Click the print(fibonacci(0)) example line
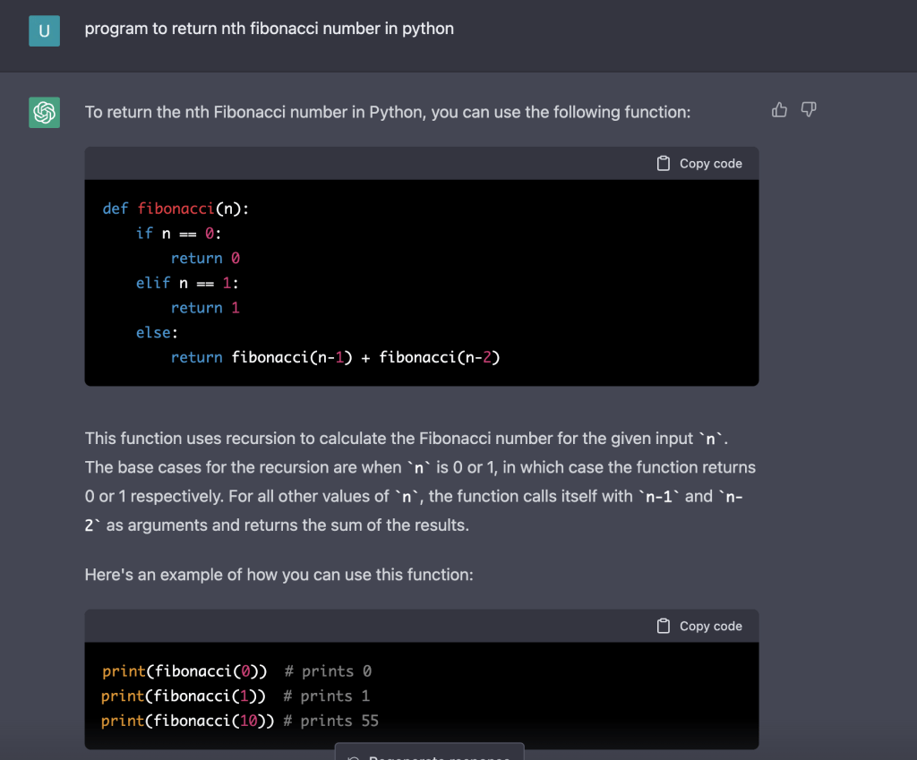The height and width of the screenshot is (760, 917). click(x=184, y=671)
